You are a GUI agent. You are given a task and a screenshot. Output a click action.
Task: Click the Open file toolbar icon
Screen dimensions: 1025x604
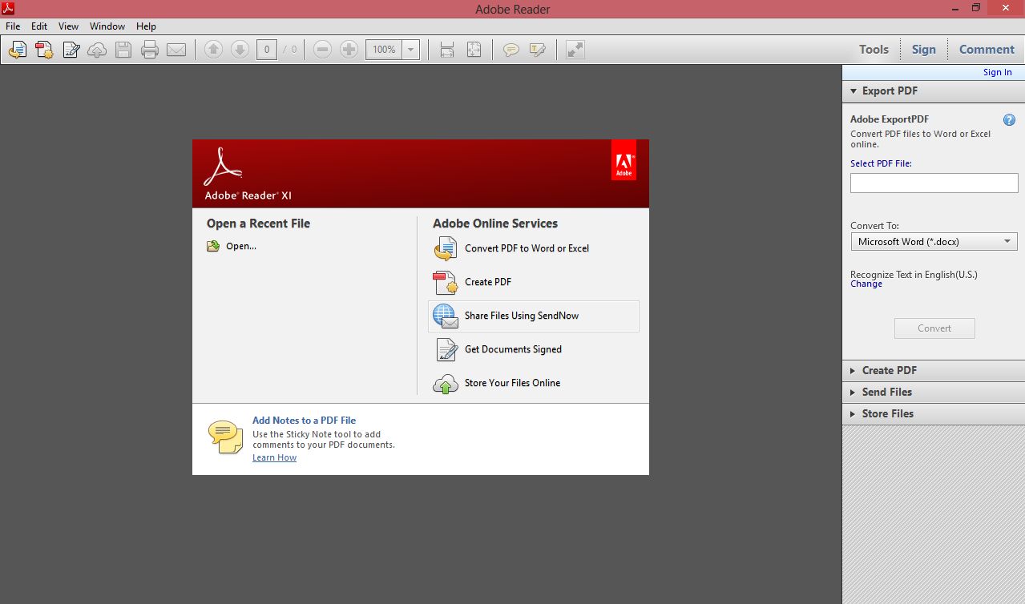click(x=17, y=50)
